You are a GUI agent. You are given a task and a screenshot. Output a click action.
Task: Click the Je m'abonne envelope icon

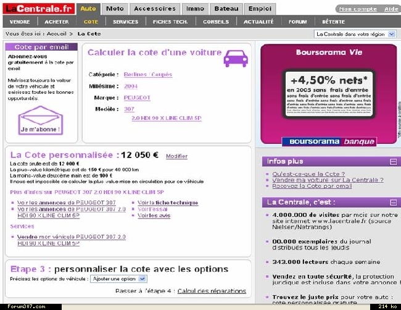[x=40, y=120]
